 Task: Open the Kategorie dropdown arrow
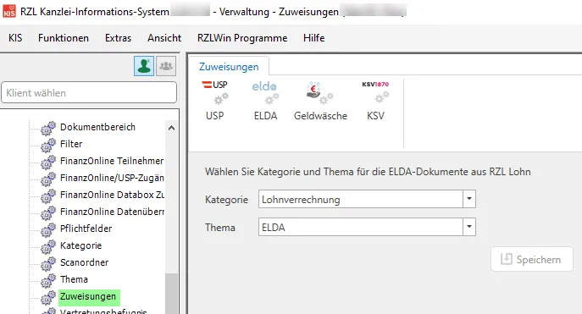click(469, 199)
